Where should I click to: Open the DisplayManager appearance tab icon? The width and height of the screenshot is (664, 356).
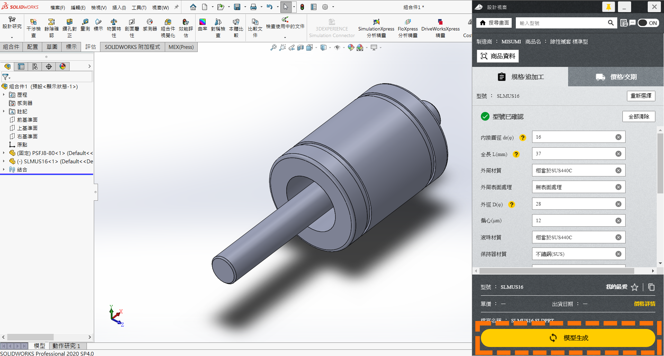coord(63,67)
